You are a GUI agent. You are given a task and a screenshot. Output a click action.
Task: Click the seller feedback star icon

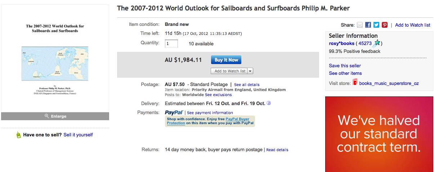[377, 44]
